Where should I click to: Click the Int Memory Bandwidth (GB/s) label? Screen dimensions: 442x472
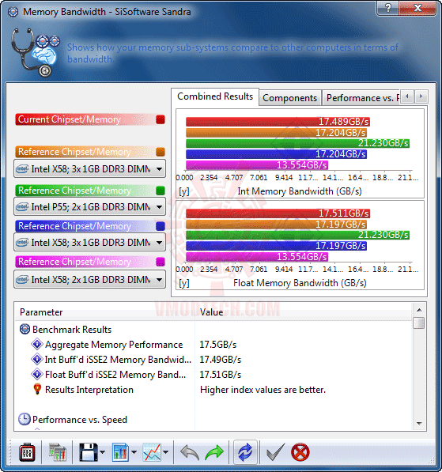tap(300, 191)
